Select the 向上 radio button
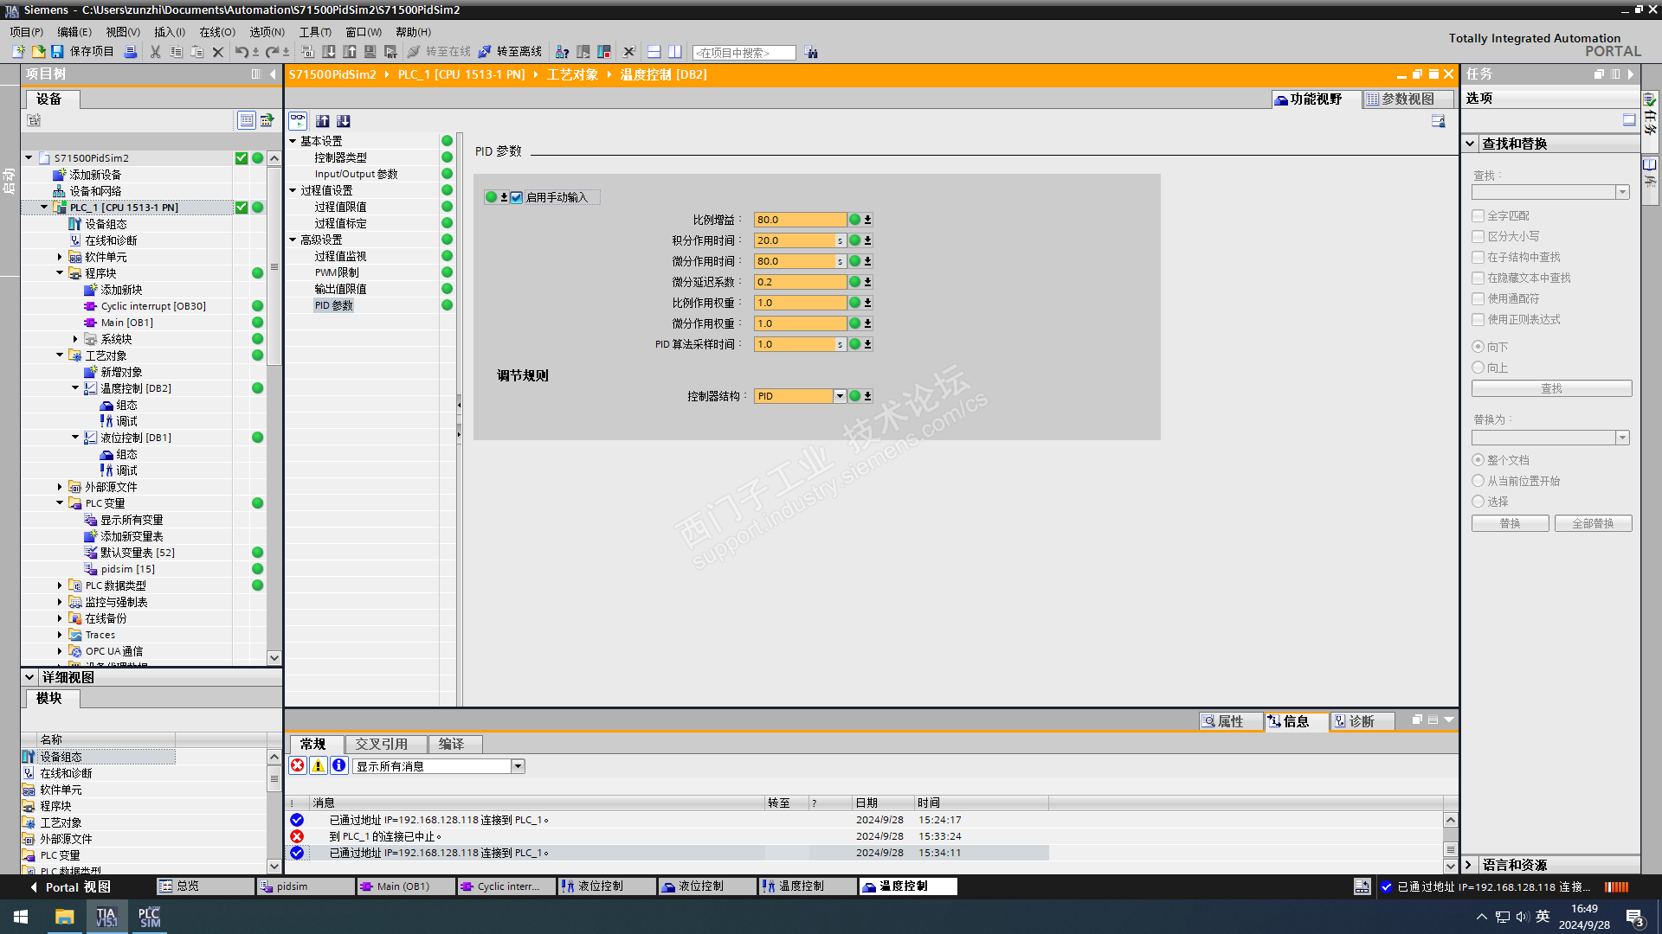 [1478, 368]
